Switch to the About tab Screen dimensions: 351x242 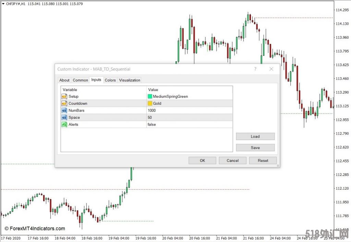(x=64, y=80)
